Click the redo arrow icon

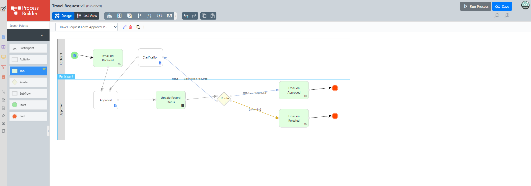194,16
